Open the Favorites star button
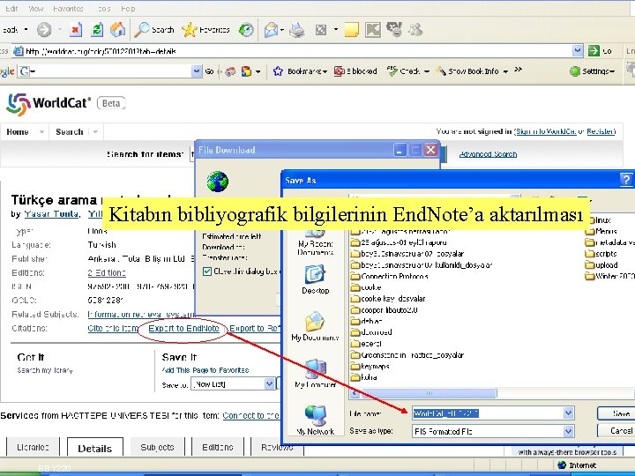This screenshot has width=635, height=476. click(x=205, y=30)
